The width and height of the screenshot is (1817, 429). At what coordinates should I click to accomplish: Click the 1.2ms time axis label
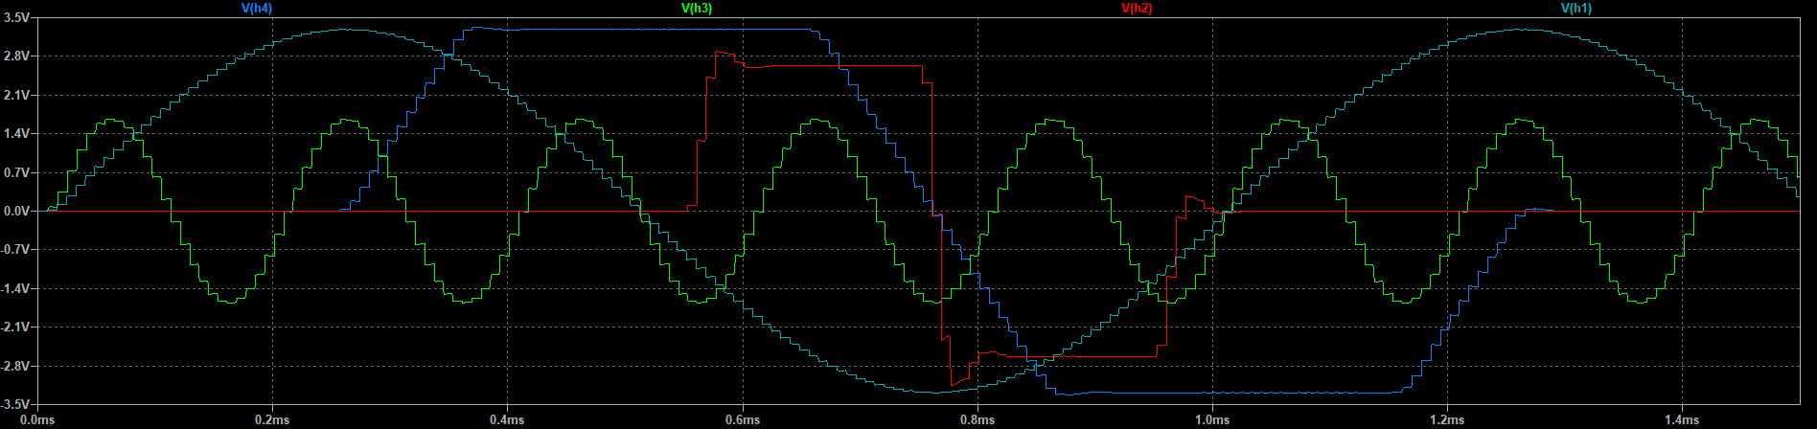[x=1447, y=419]
